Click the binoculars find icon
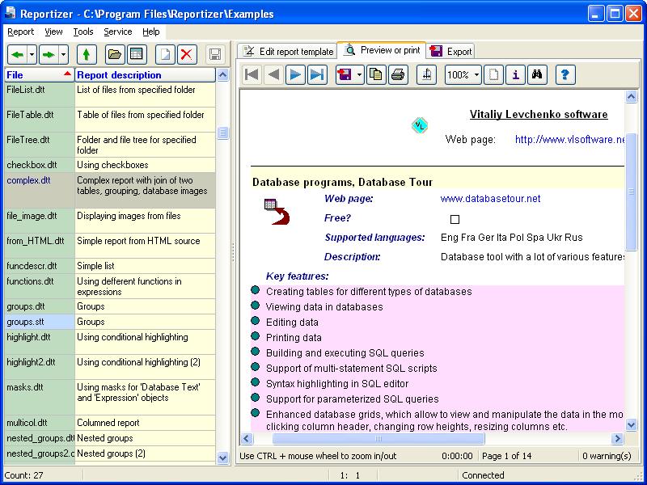This screenshot has height=485, width=647. pyautogui.click(x=537, y=75)
